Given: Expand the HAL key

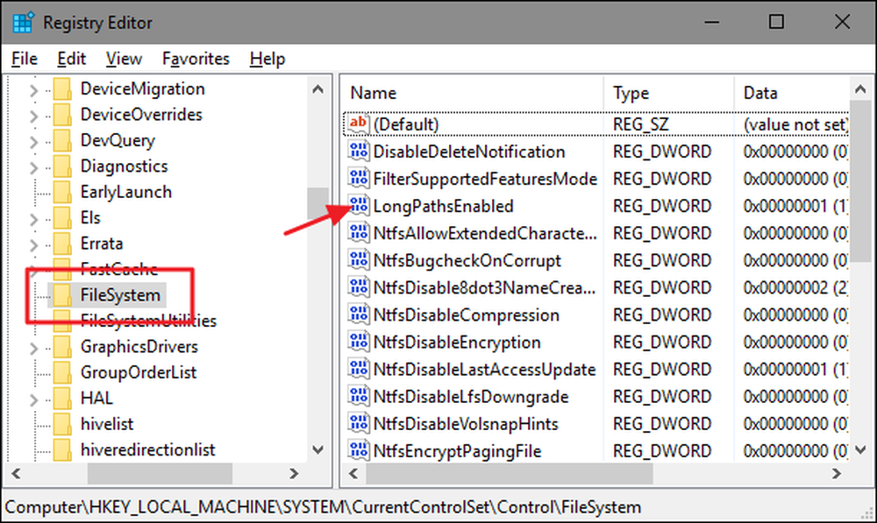Looking at the screenshot, I should [x=33, y=399].
